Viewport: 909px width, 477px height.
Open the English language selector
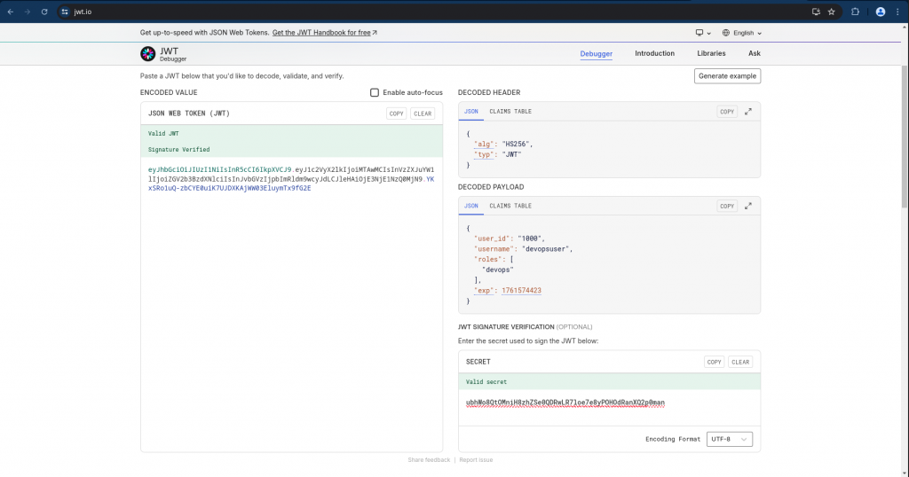point(742,33)
